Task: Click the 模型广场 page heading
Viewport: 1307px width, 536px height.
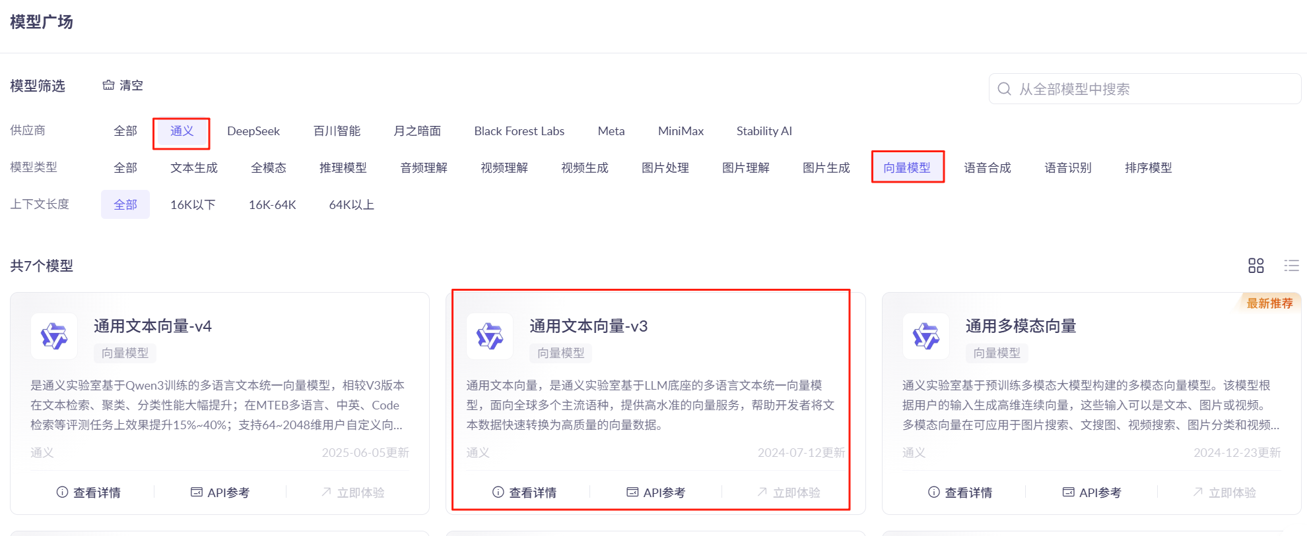Action: (42, 22)
